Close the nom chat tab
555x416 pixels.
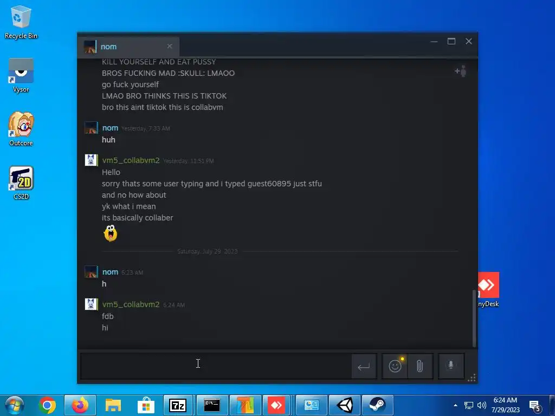pos(170,47)
